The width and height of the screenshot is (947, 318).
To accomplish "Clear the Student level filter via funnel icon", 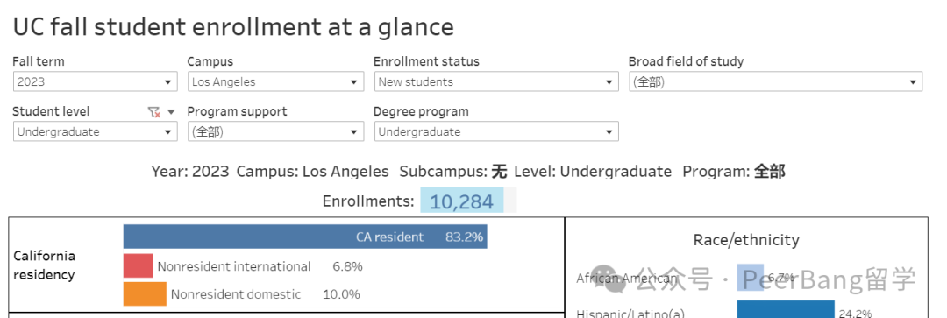I will (x=154, y=111).
